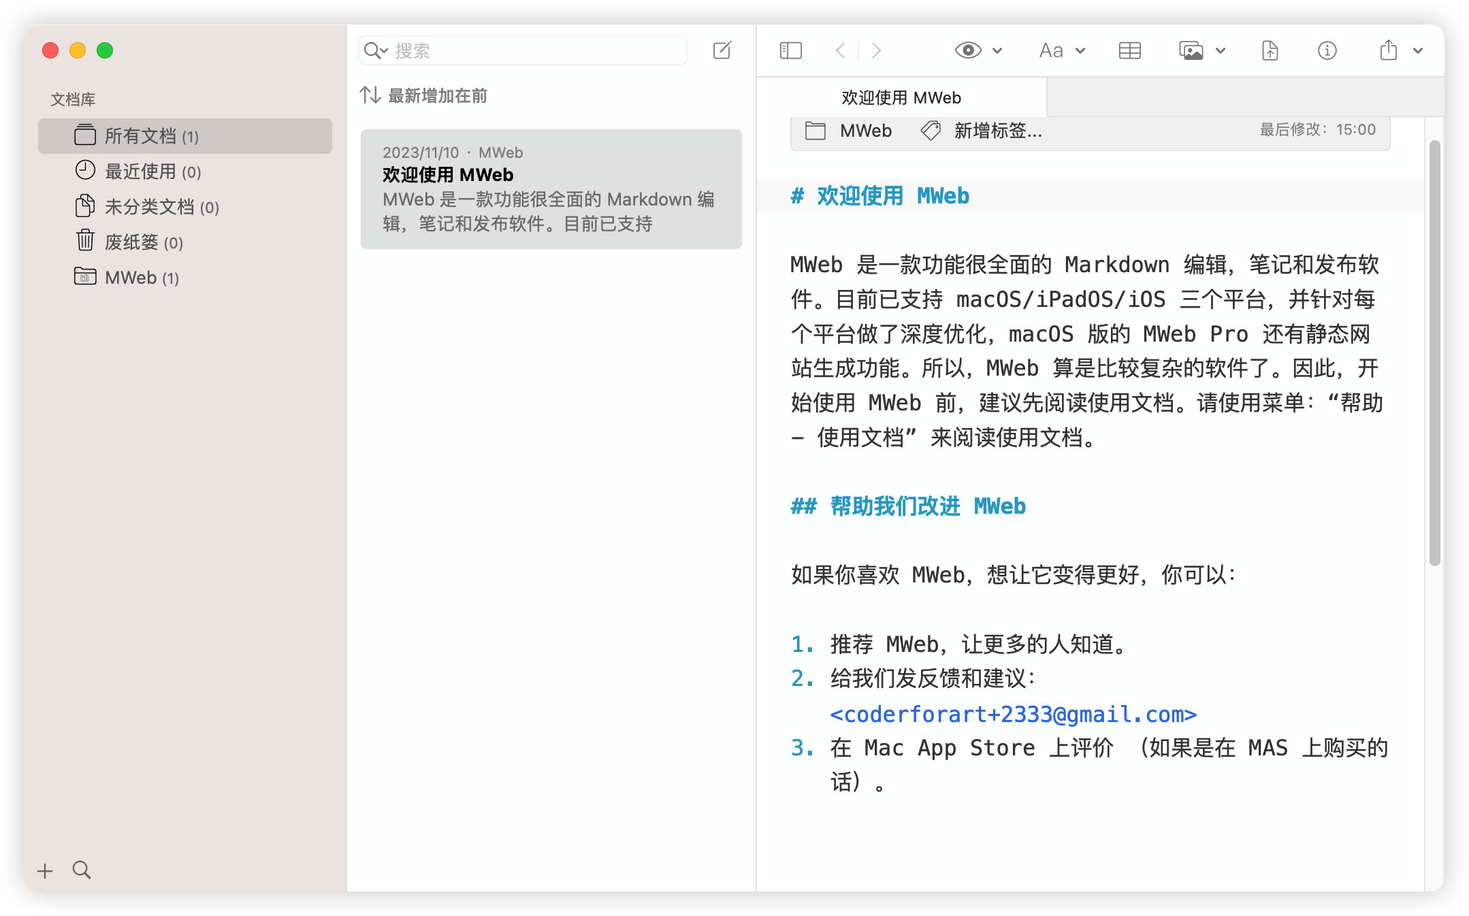Image resolution: width=1469 pixels, height=916 pixels.
Task: Click the documents icon beside 未分类文档
Action: [85, 206]
